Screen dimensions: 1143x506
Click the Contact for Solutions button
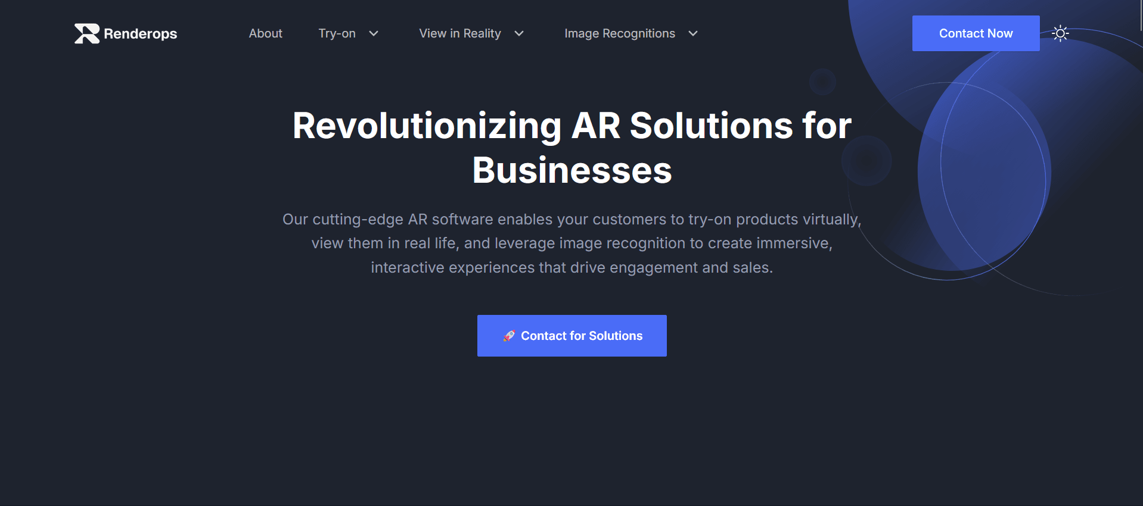572,336
